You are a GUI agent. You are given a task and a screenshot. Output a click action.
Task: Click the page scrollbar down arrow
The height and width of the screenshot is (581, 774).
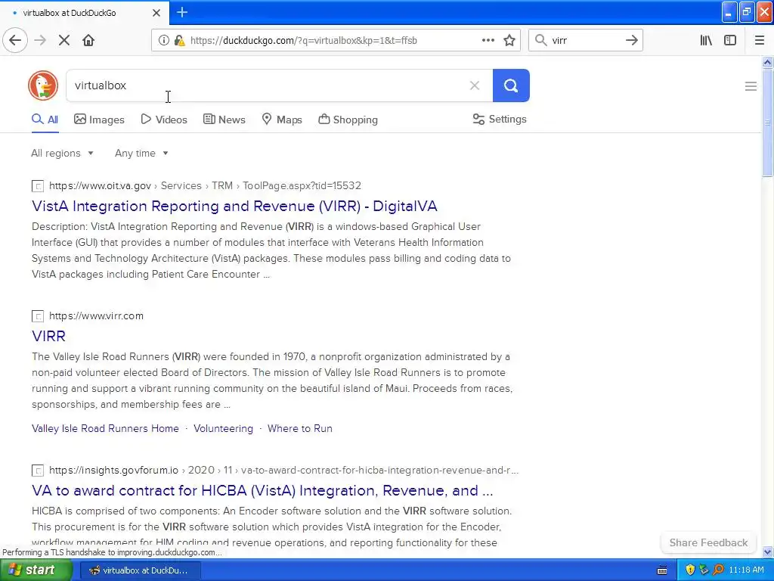click(x=767, y=551)
